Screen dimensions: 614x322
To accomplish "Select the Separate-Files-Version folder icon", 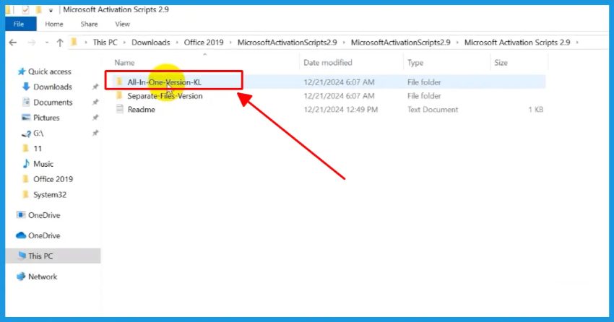I will [x=120, y=96].
